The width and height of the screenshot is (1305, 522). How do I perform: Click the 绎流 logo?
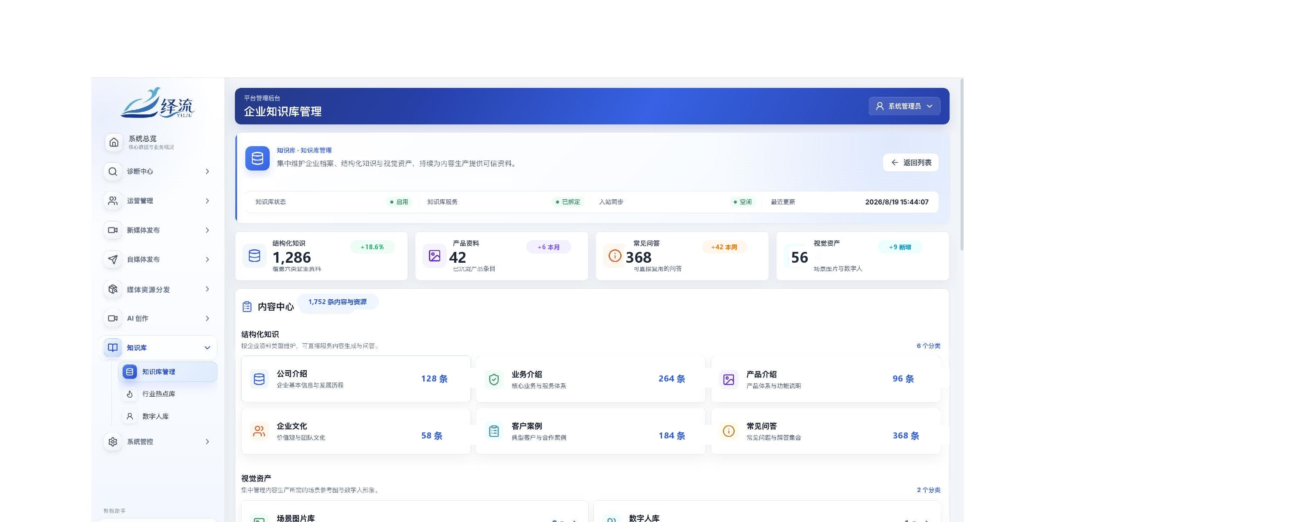click(157, 103)
